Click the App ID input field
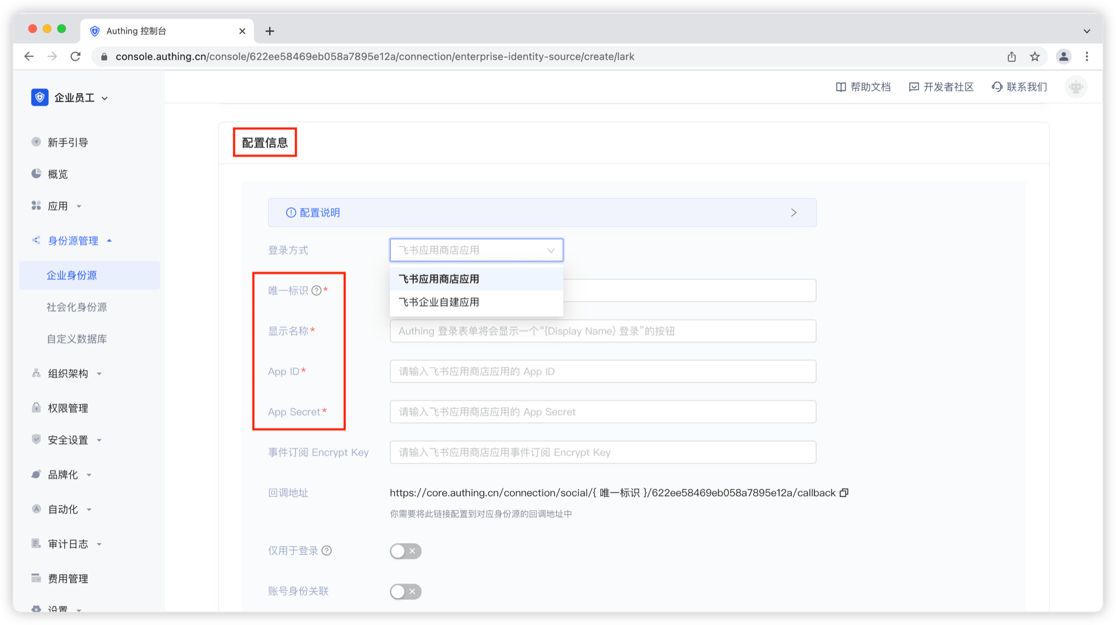1116x625 pixels. [603, 371]
